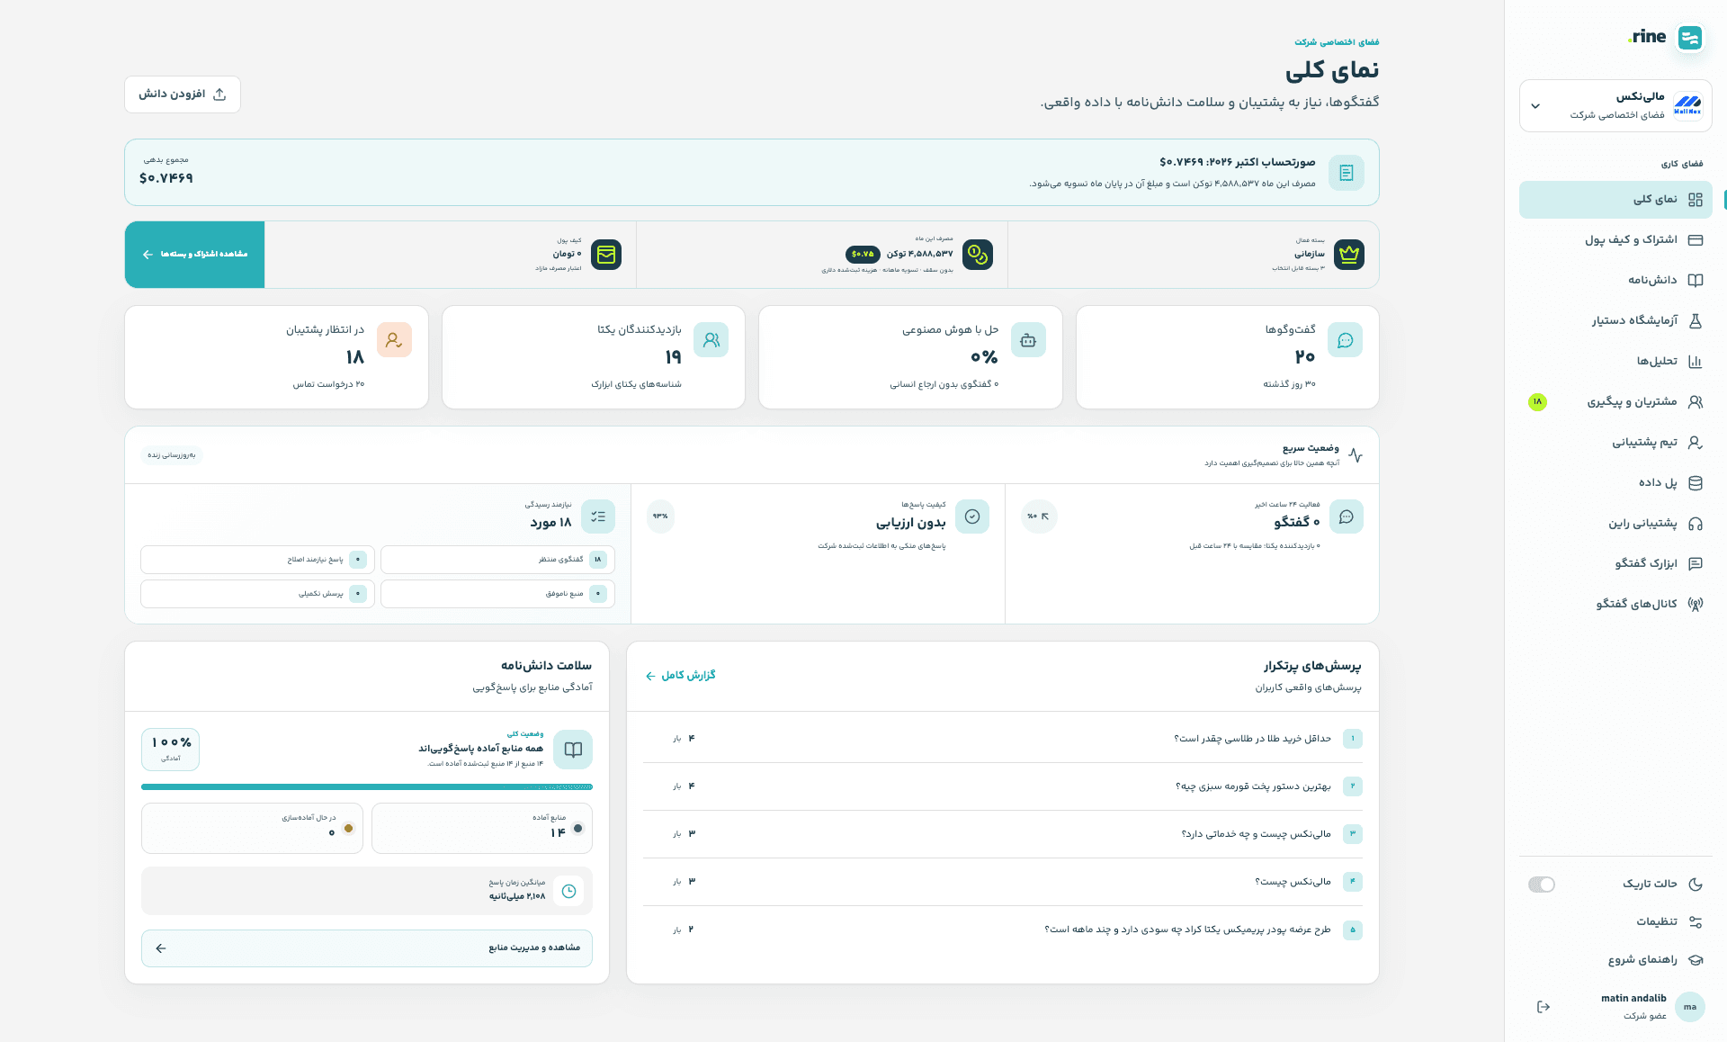1727x1042 pixels.
Task: Select نمای کلی in sidebar
Action: coord(1615,200)
